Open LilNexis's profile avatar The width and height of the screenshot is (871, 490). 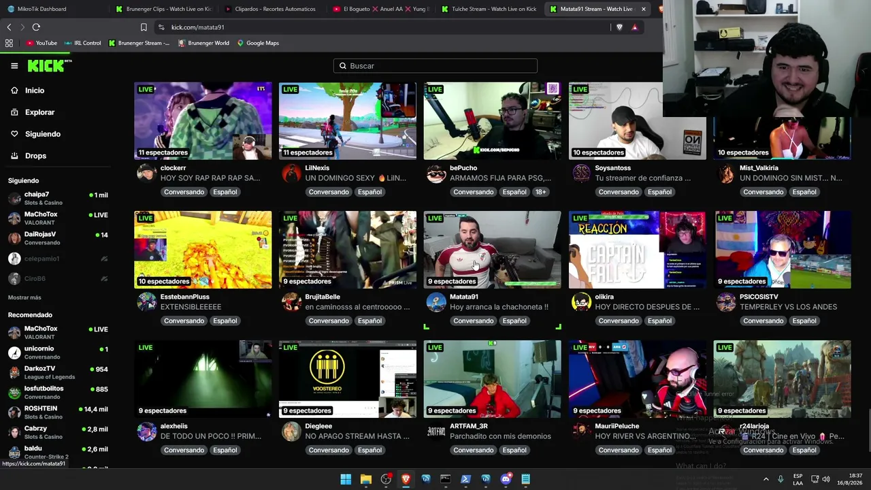(x=291, y=173)
